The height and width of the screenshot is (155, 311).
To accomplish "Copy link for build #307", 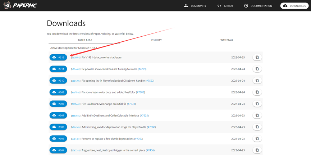I will [257, 115].
